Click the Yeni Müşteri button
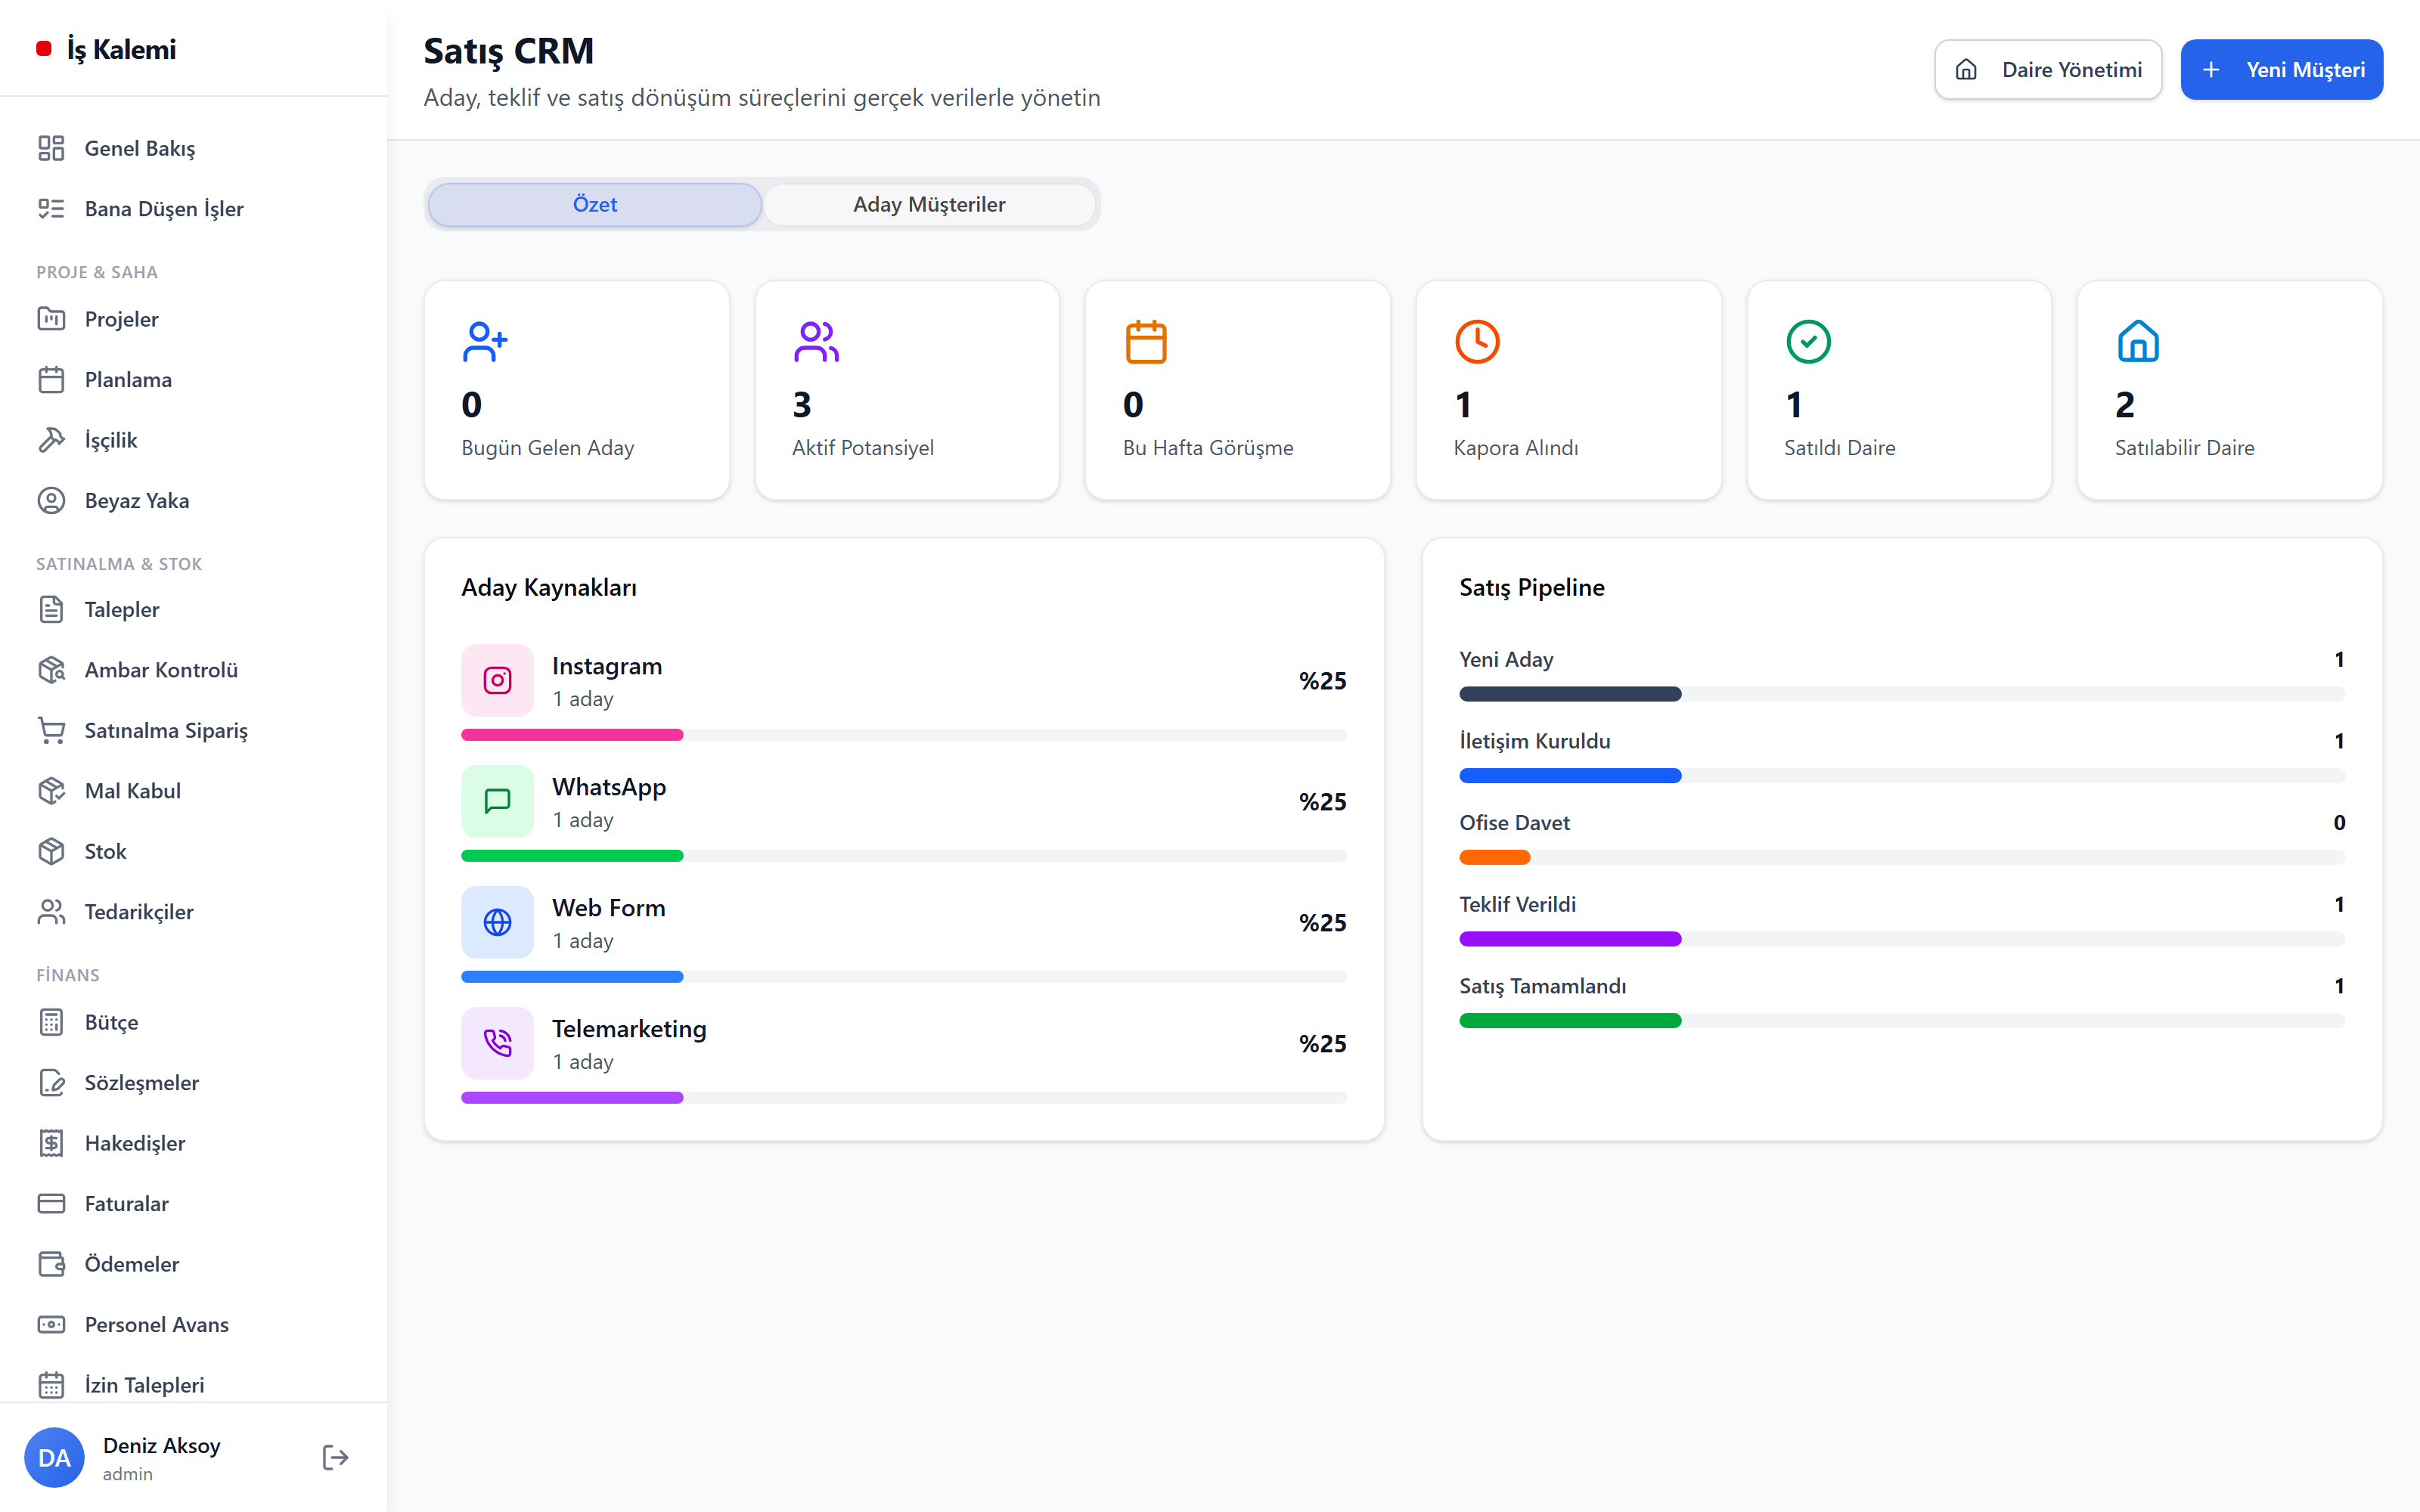 (x=2281, y=70)
